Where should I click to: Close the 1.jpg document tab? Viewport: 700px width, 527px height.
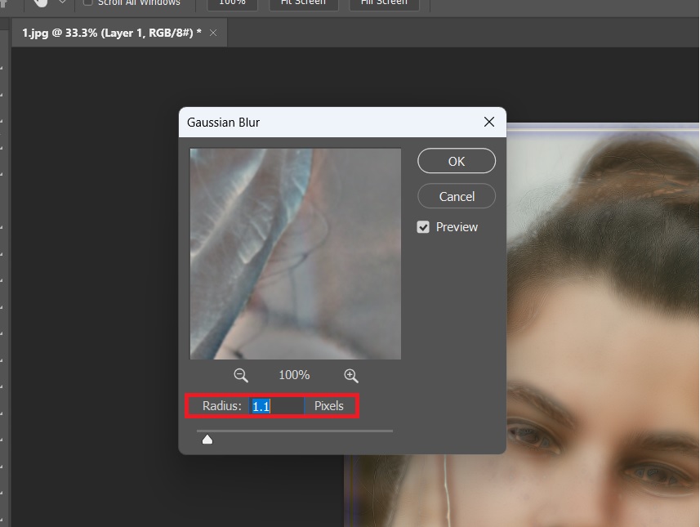pos(213,33)
